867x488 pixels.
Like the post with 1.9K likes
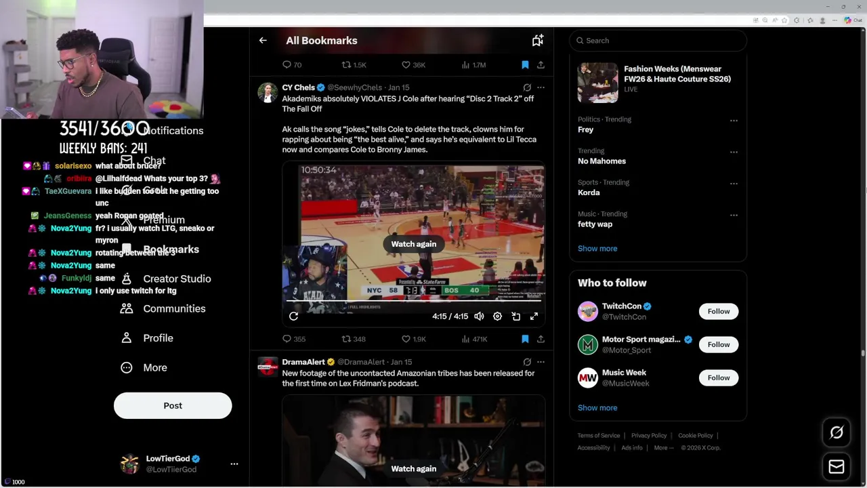(413, 339)
